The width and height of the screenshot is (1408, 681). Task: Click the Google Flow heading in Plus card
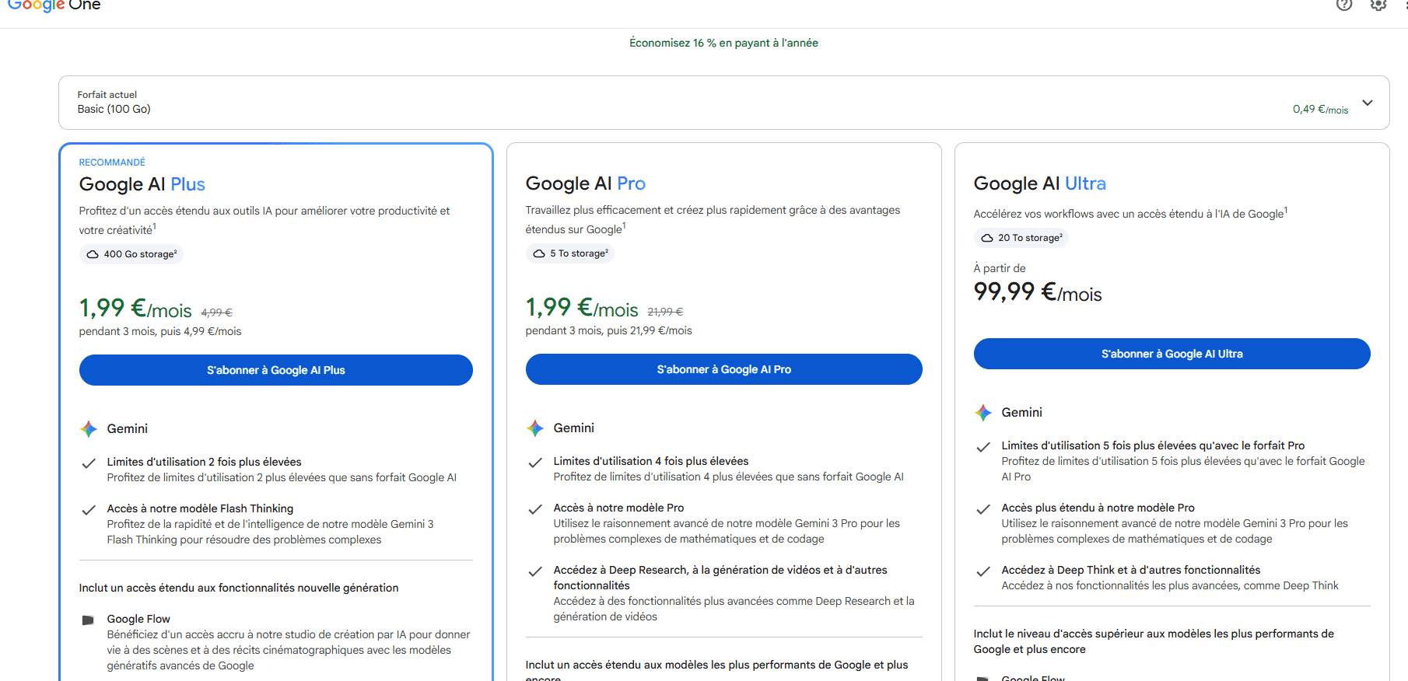138,619
